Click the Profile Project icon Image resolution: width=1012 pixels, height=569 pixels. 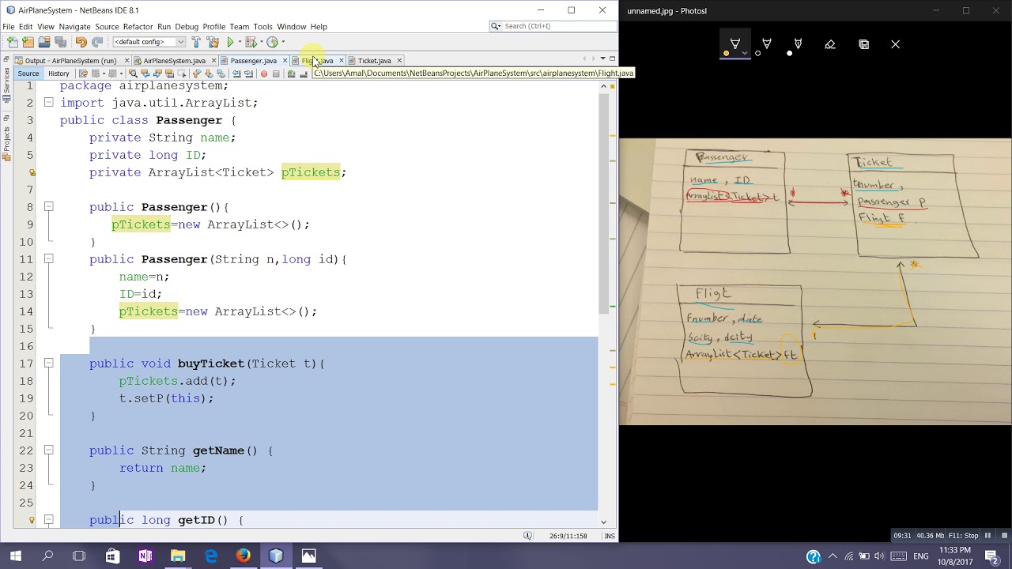(x=273, y=42)
